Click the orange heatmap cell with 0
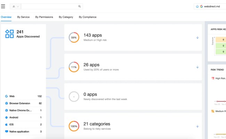The image size is (226, 139). [221, 40]
